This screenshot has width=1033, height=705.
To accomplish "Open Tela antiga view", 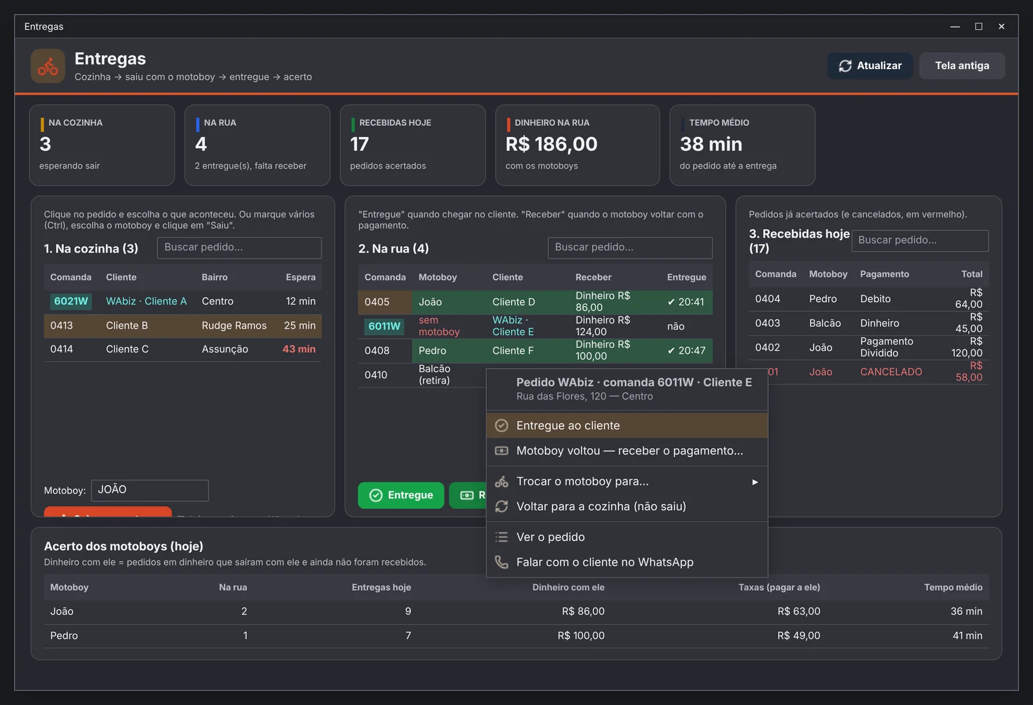I will [961, 66].
